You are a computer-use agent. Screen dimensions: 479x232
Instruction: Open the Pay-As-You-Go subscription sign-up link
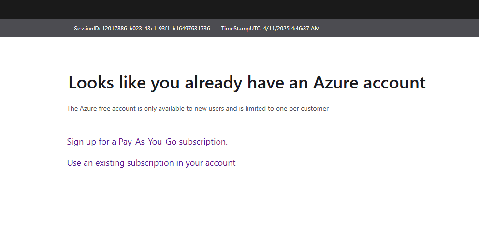tap(147, 142)
